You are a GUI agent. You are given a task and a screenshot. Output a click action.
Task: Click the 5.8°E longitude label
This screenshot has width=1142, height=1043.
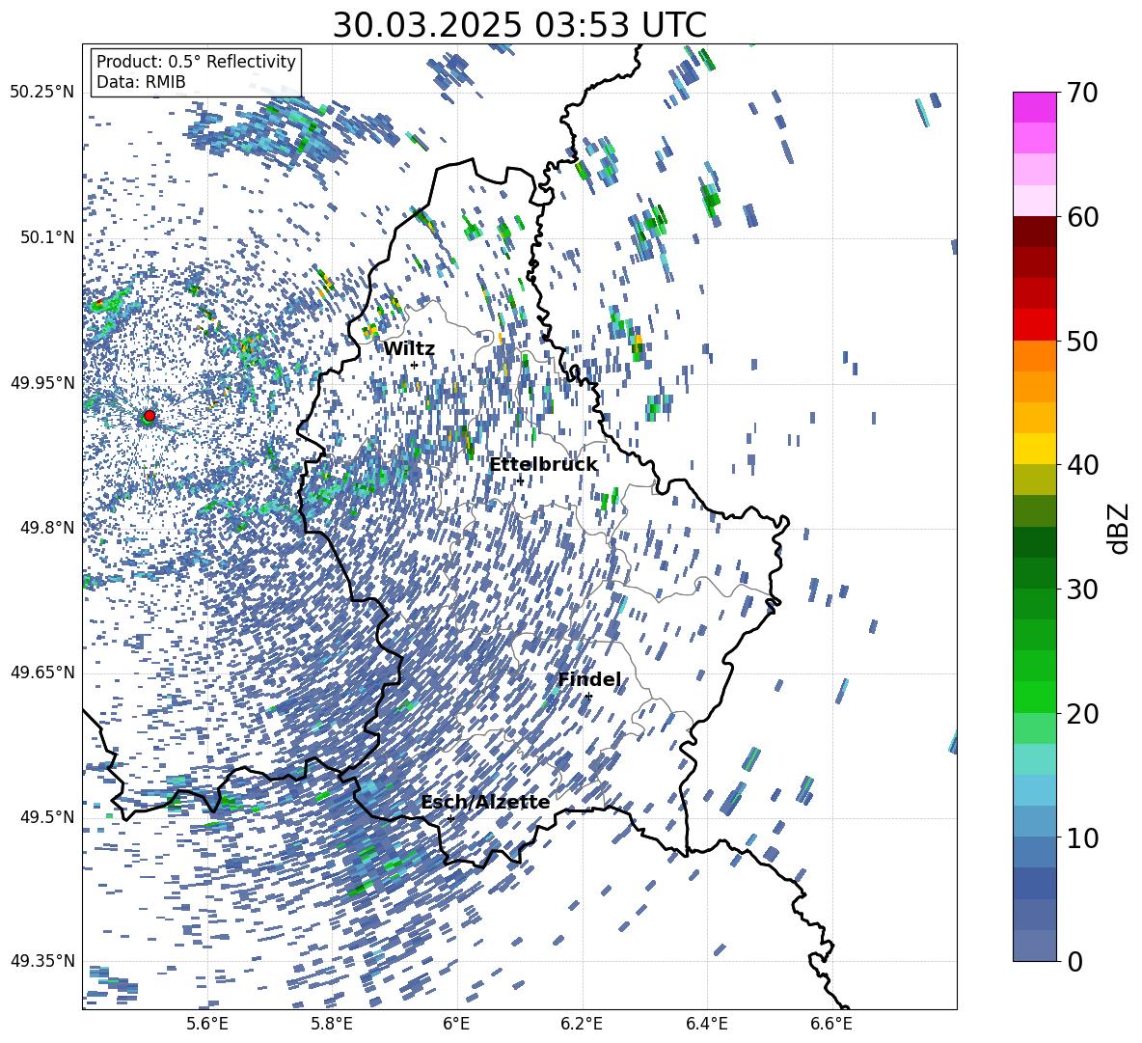tap(332, 1024)
